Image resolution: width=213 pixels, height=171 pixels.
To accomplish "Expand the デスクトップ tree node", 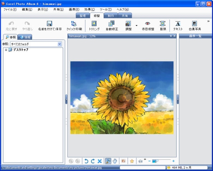I will tap(6, 50).
